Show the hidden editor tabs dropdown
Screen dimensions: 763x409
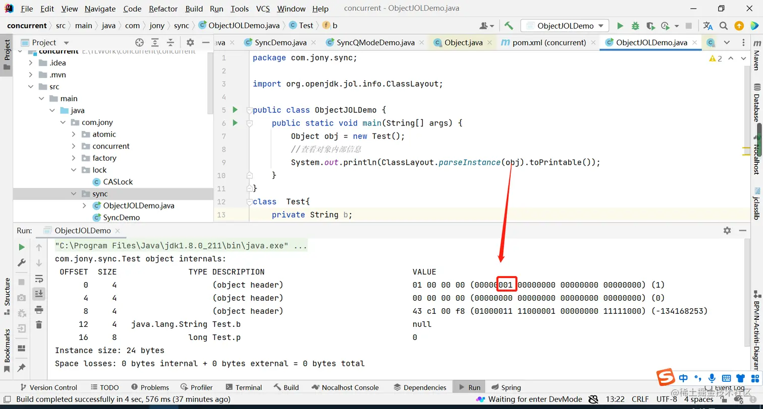coord(727,43)
